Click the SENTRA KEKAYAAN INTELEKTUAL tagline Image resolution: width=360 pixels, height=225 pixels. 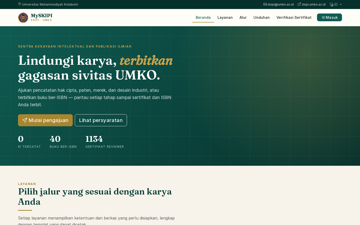pyautogui.click(x=75, y=46)
